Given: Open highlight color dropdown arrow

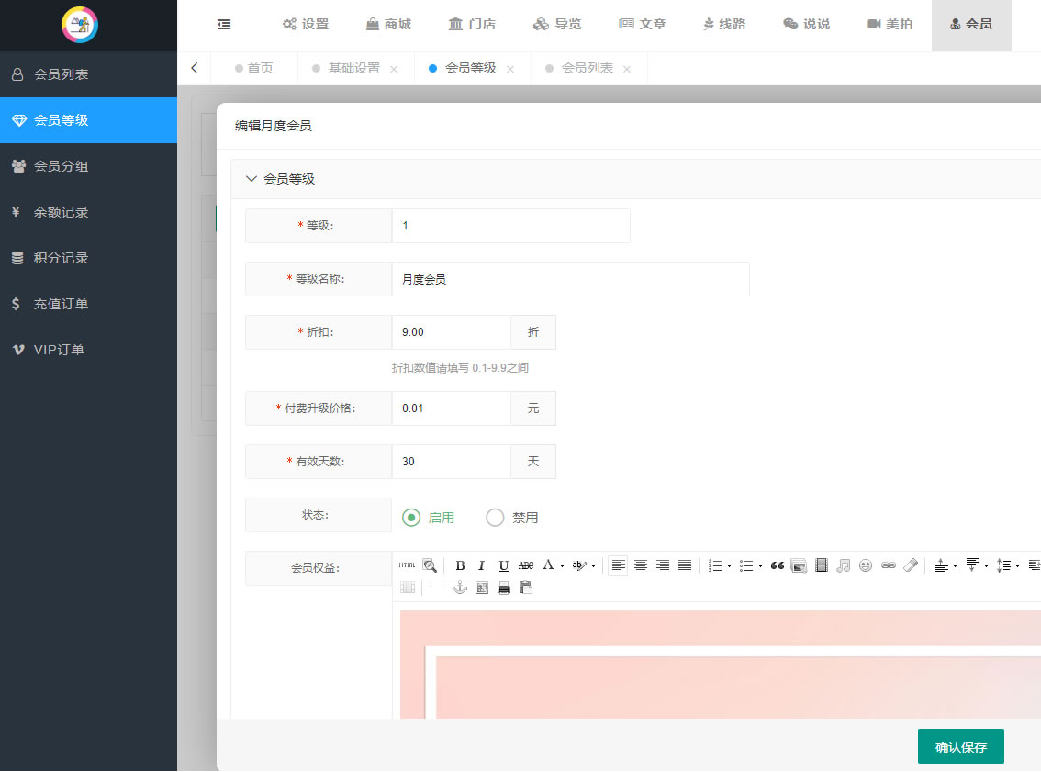Looking at the screenshot, I should [594, 566].
